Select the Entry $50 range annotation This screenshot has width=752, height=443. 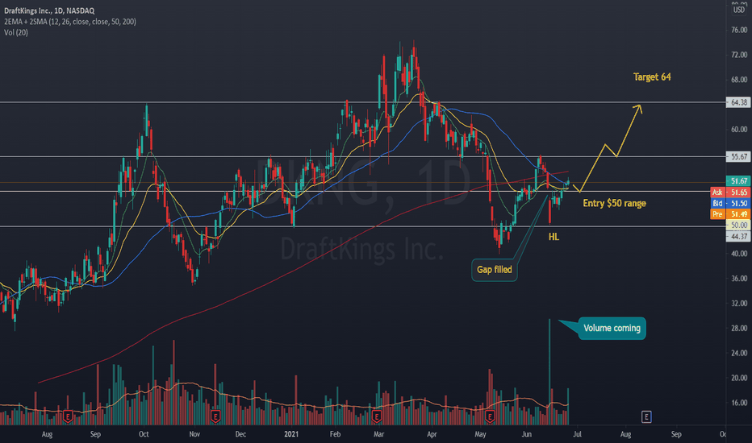pyautogui.click(x=614, y=203)
